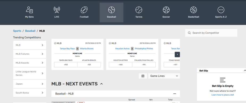The width and height of the screenshot is (246, 103).
Task: Click the MLB breadcrumb text
Action: pyautogui.click(x=42, y=31)
